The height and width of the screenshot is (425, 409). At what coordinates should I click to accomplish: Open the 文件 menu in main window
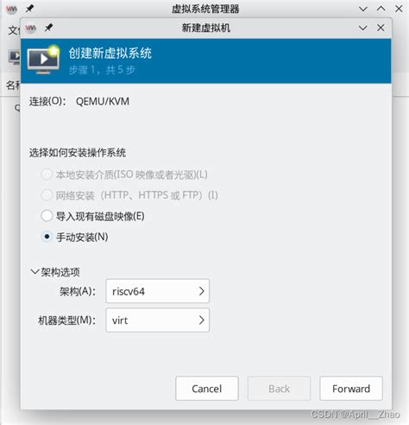pos(14,30)
